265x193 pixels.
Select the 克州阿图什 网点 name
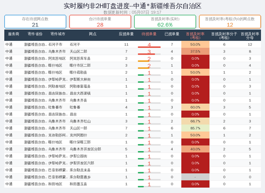[x=78, y=135]
